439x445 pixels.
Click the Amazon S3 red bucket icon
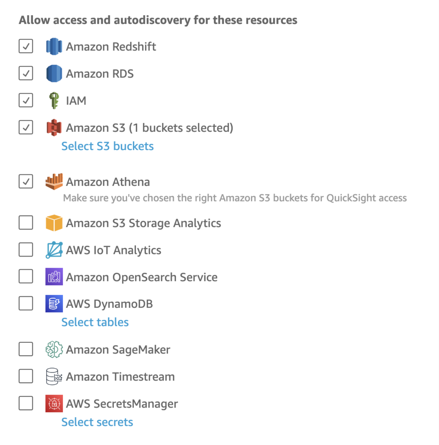(54, 128)
